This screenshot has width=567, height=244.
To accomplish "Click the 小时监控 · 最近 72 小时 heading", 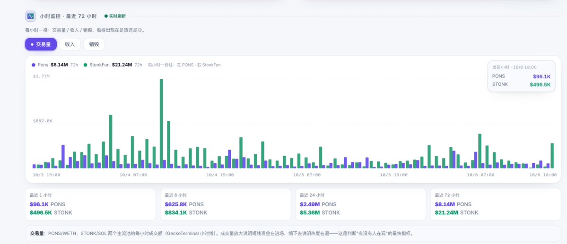I will (x=68, y=16).
